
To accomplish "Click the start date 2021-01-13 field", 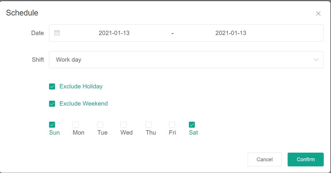I will coord(114,33).
